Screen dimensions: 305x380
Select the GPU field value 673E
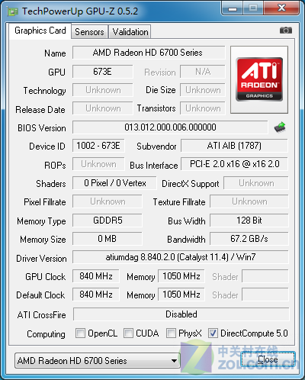click(x=103, y=72)
